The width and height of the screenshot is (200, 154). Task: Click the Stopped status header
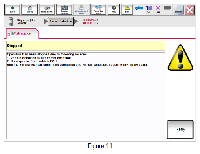click(86, 46)
